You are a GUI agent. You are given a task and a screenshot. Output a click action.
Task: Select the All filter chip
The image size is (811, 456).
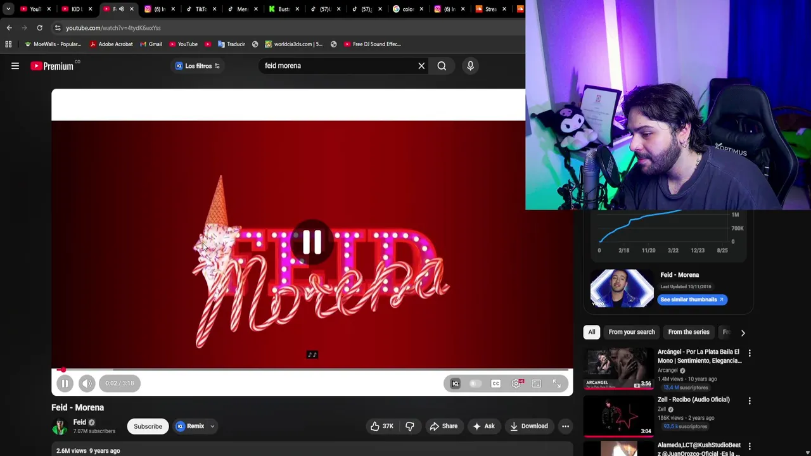[x=592, y=332]
